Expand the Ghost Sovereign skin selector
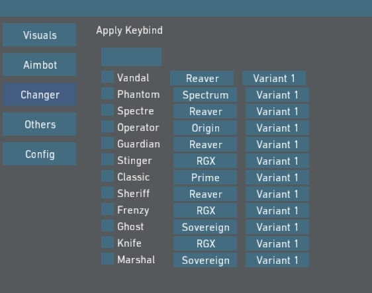 point(205,227)
